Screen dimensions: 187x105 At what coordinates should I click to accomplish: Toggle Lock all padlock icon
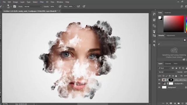coord(176,76)
